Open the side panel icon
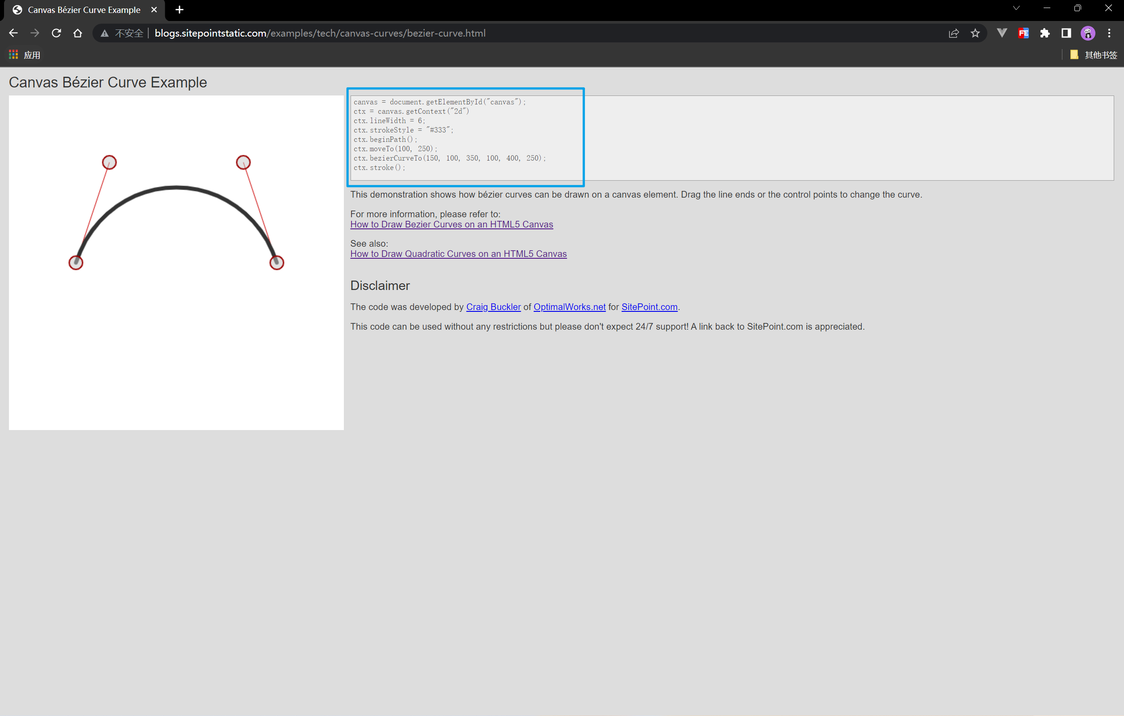The image size is (1124, 716). (x=1066, y=33)
